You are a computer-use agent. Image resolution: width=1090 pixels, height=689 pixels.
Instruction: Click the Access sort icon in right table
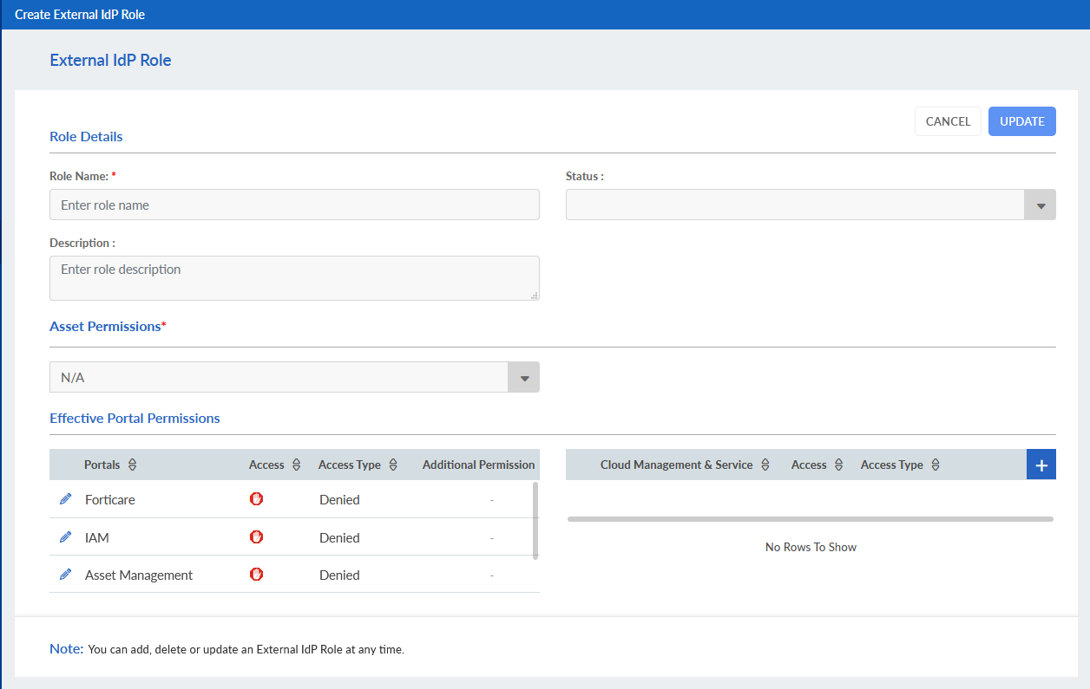[x=837, y=464]
